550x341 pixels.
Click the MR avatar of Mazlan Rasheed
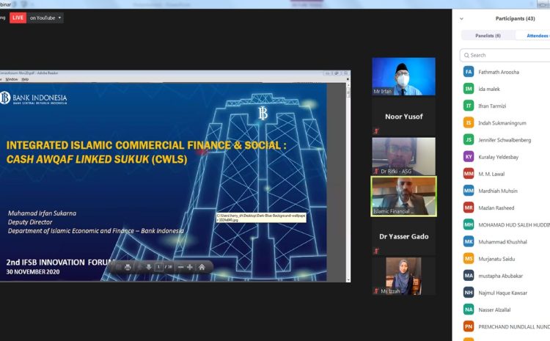469,208
